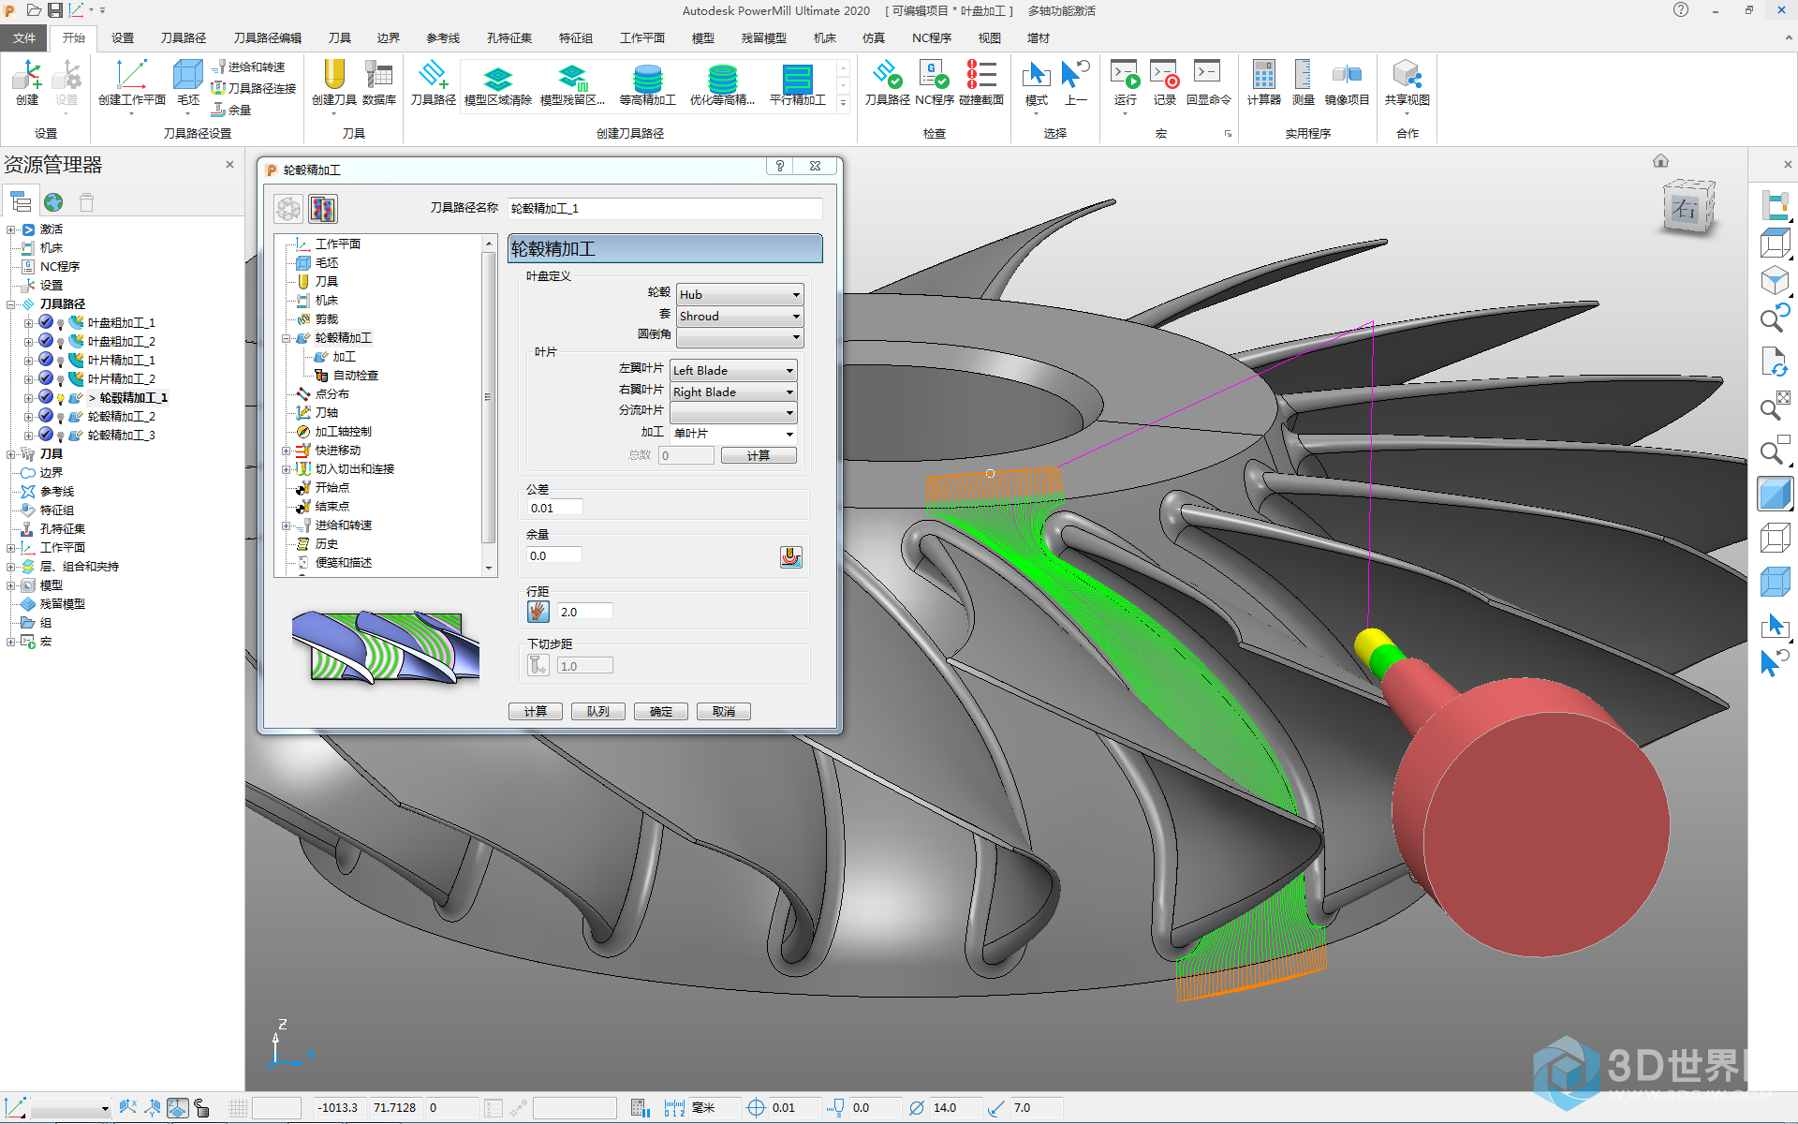The image size is (1798, 1124).
Task: Click 计算 button beside 总数 field
Action: pos(759,455)
